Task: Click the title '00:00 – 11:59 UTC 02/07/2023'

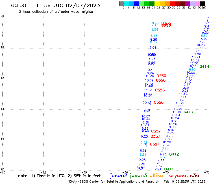Action: pyautogui.click(x=55, y=5)
